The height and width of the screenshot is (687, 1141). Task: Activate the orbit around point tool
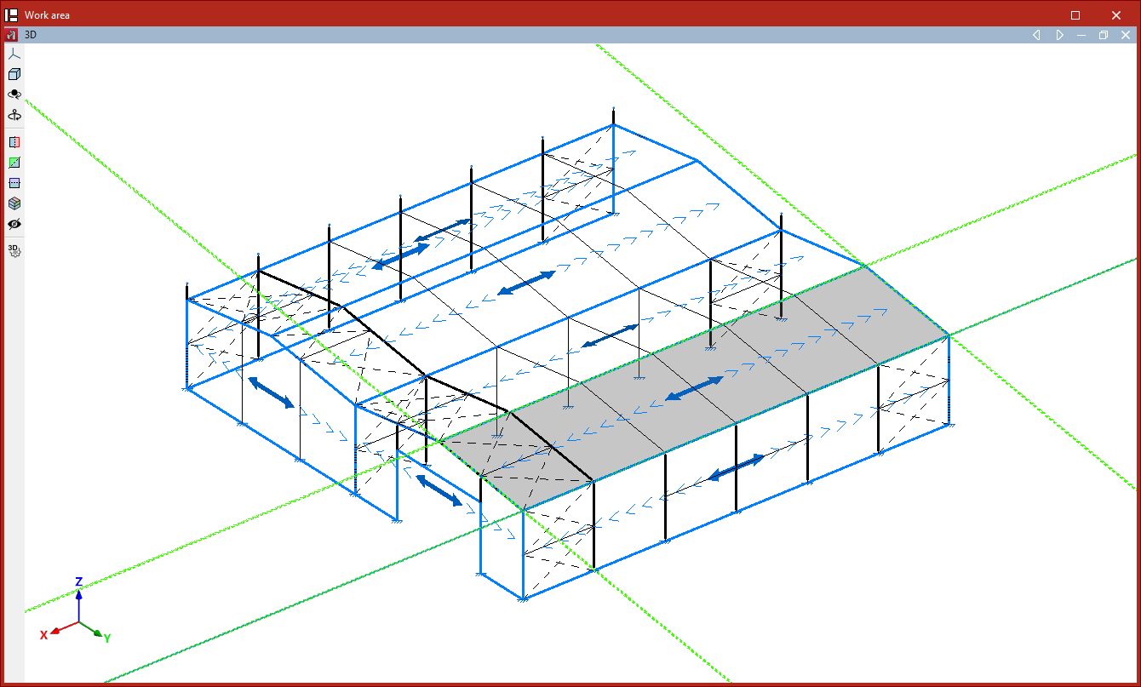14,94
